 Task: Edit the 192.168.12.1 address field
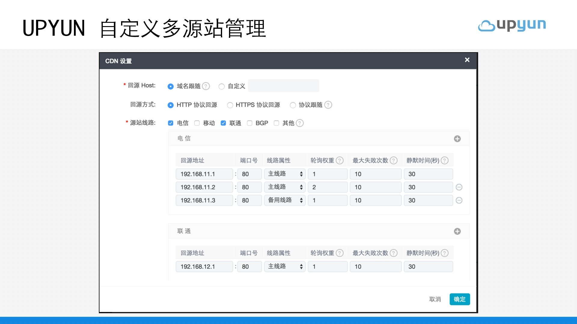204,267
